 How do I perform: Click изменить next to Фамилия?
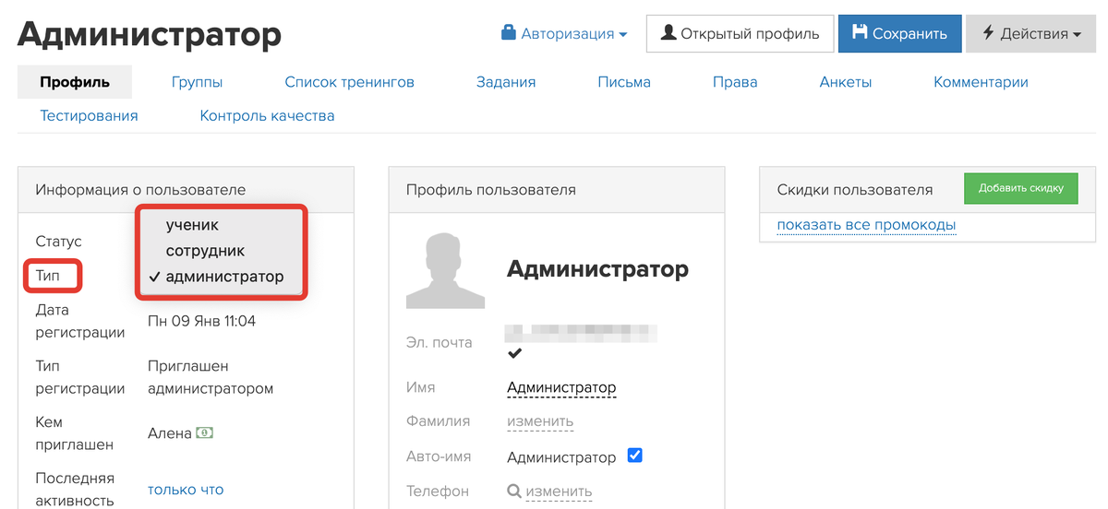point(540,421)
